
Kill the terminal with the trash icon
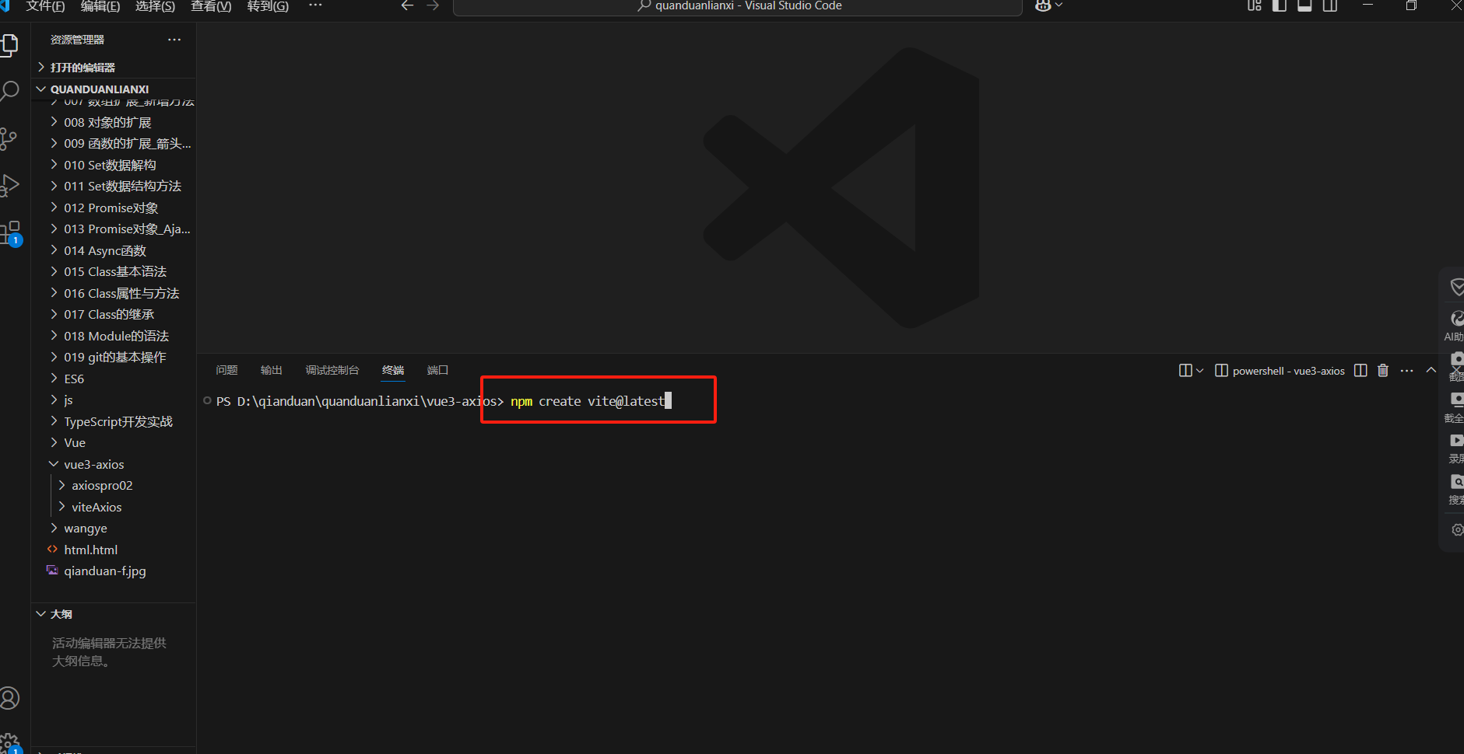[x=1383, y=371]
